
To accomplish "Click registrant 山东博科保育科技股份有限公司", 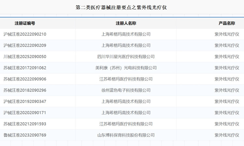I will click(x=126, y=135).
